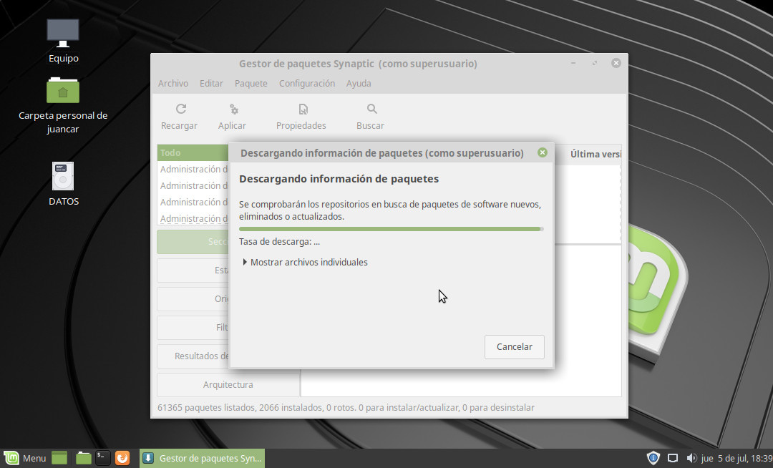Click the Aplicar gear icon
The width and height of the screenshot is (773, 468).
pos(233,109)
